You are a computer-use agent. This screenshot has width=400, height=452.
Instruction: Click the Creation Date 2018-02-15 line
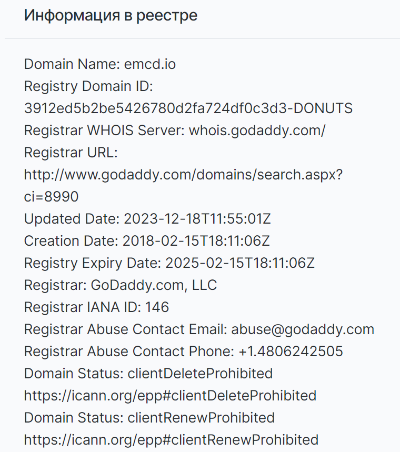(147, 241)
